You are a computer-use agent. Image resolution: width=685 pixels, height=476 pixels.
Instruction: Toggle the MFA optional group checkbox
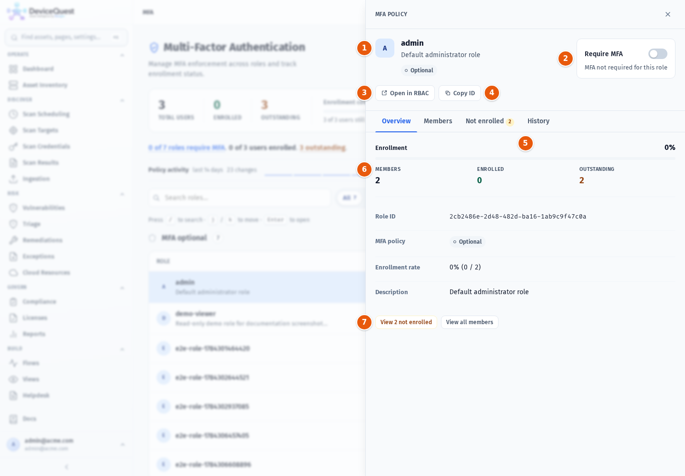152,238
